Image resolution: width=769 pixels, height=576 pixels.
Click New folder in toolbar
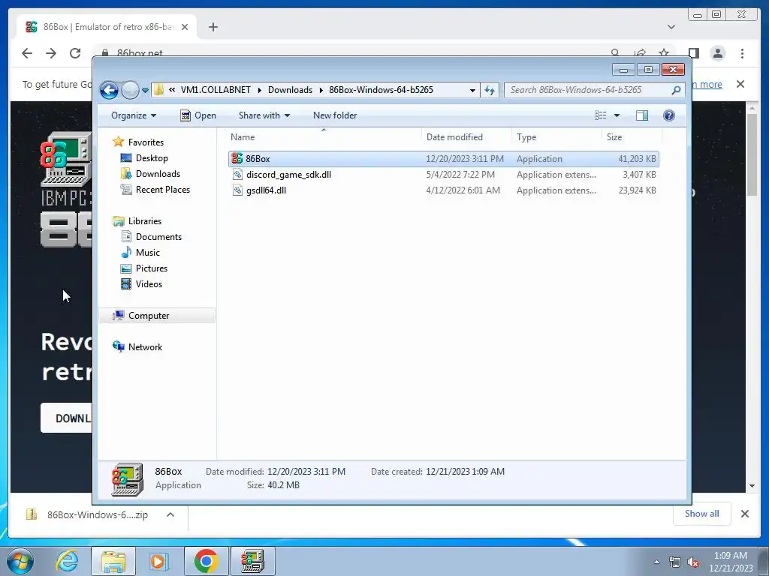(x=335, y=115)
